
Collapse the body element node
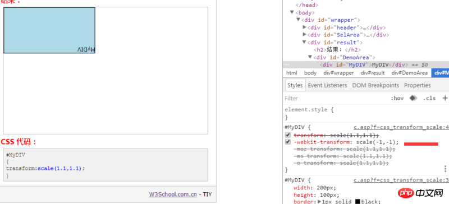click(292, 12)
